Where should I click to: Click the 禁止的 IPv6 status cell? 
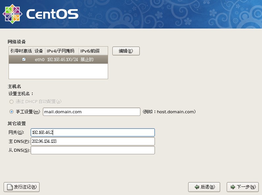point(87,59)
